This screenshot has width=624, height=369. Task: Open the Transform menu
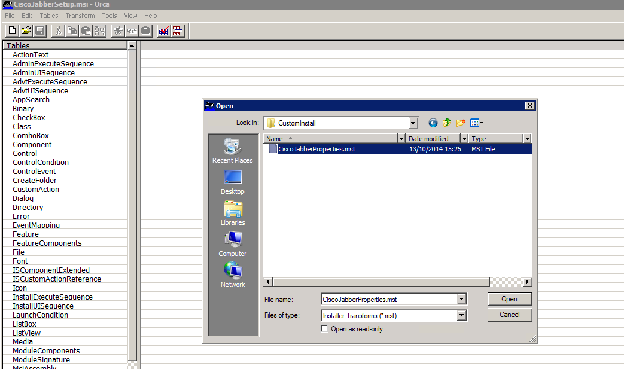coord(80,16)
